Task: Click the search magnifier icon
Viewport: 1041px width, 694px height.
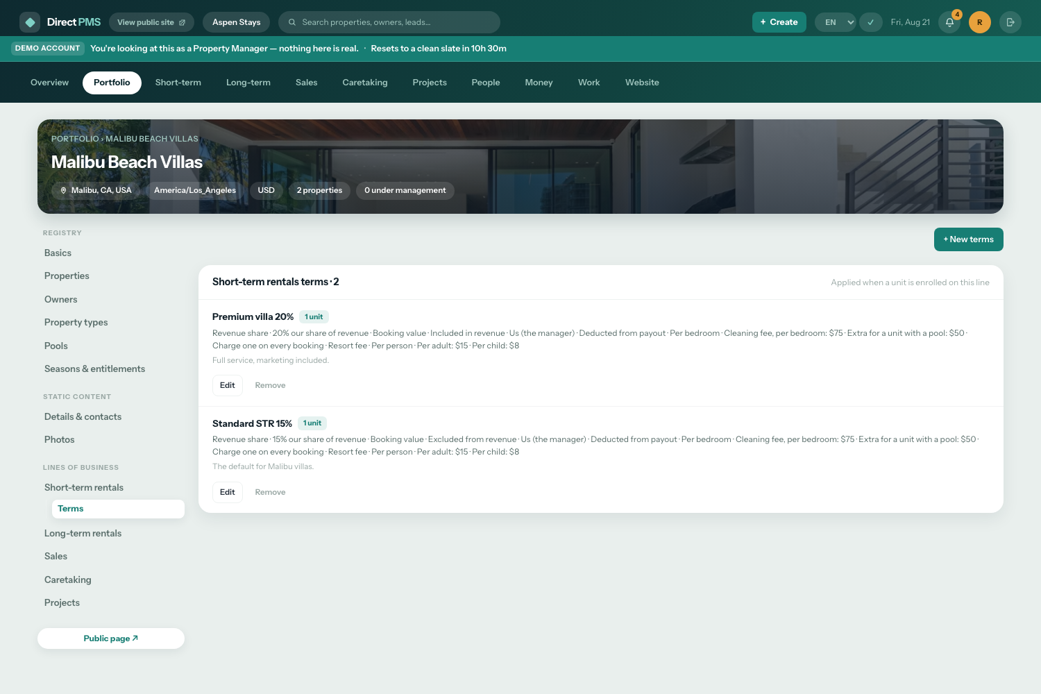Action: (292, 22)
